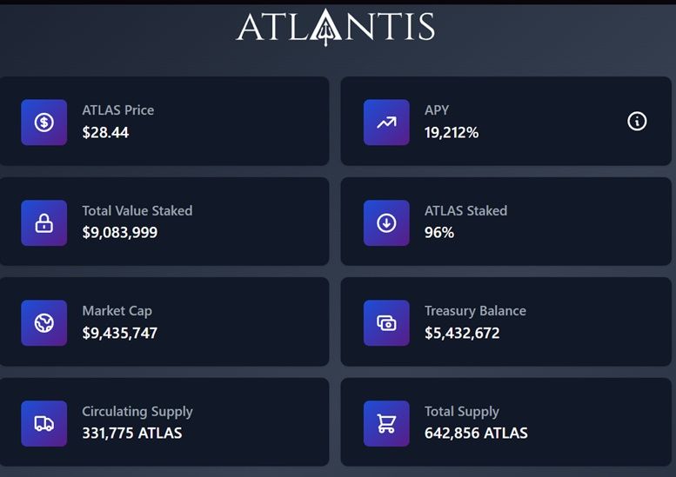This screenshot has height=477, width=676.
Task: Click the 96% ATLAS Staked value
Action: [438, 233]
